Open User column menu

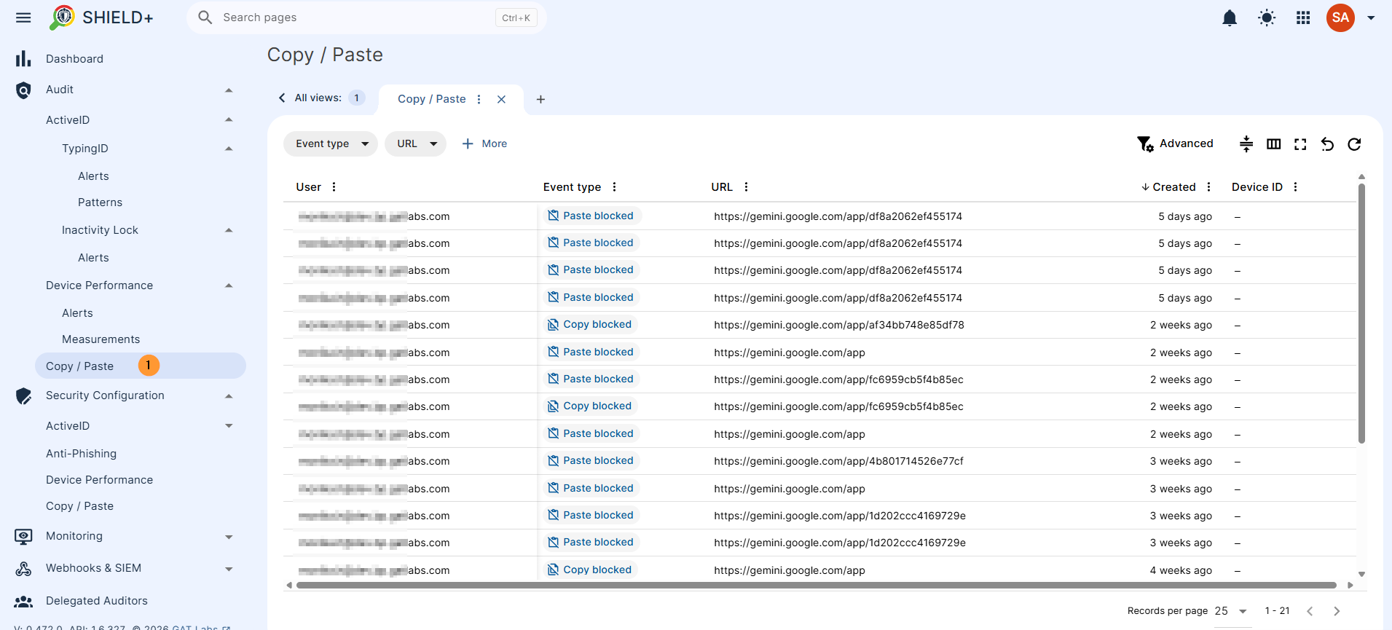334,187
